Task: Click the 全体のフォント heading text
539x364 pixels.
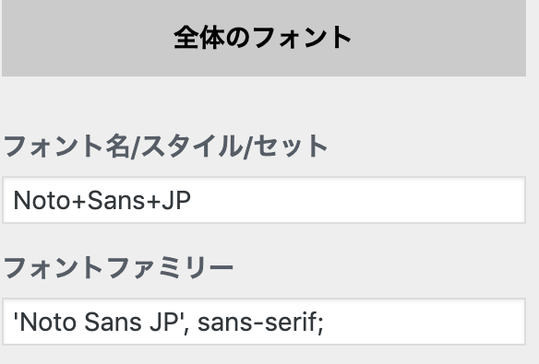Action: click(263, 38)
